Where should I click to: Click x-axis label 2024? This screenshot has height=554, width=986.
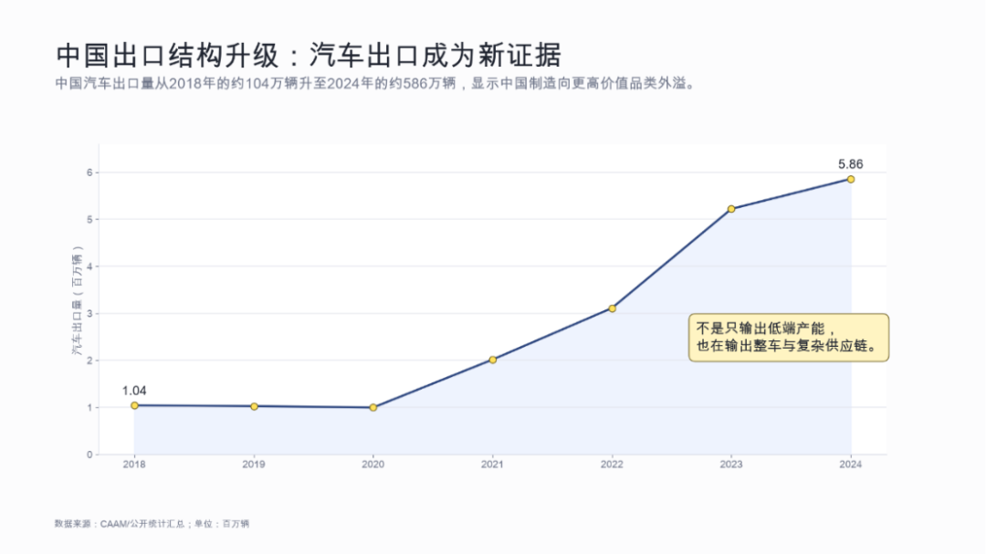point(851,465)
